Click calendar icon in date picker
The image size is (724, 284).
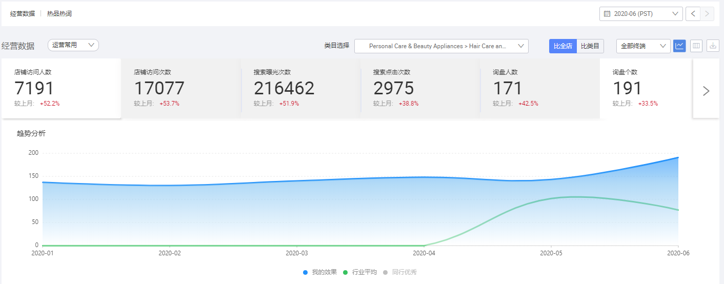coord(607,14)
